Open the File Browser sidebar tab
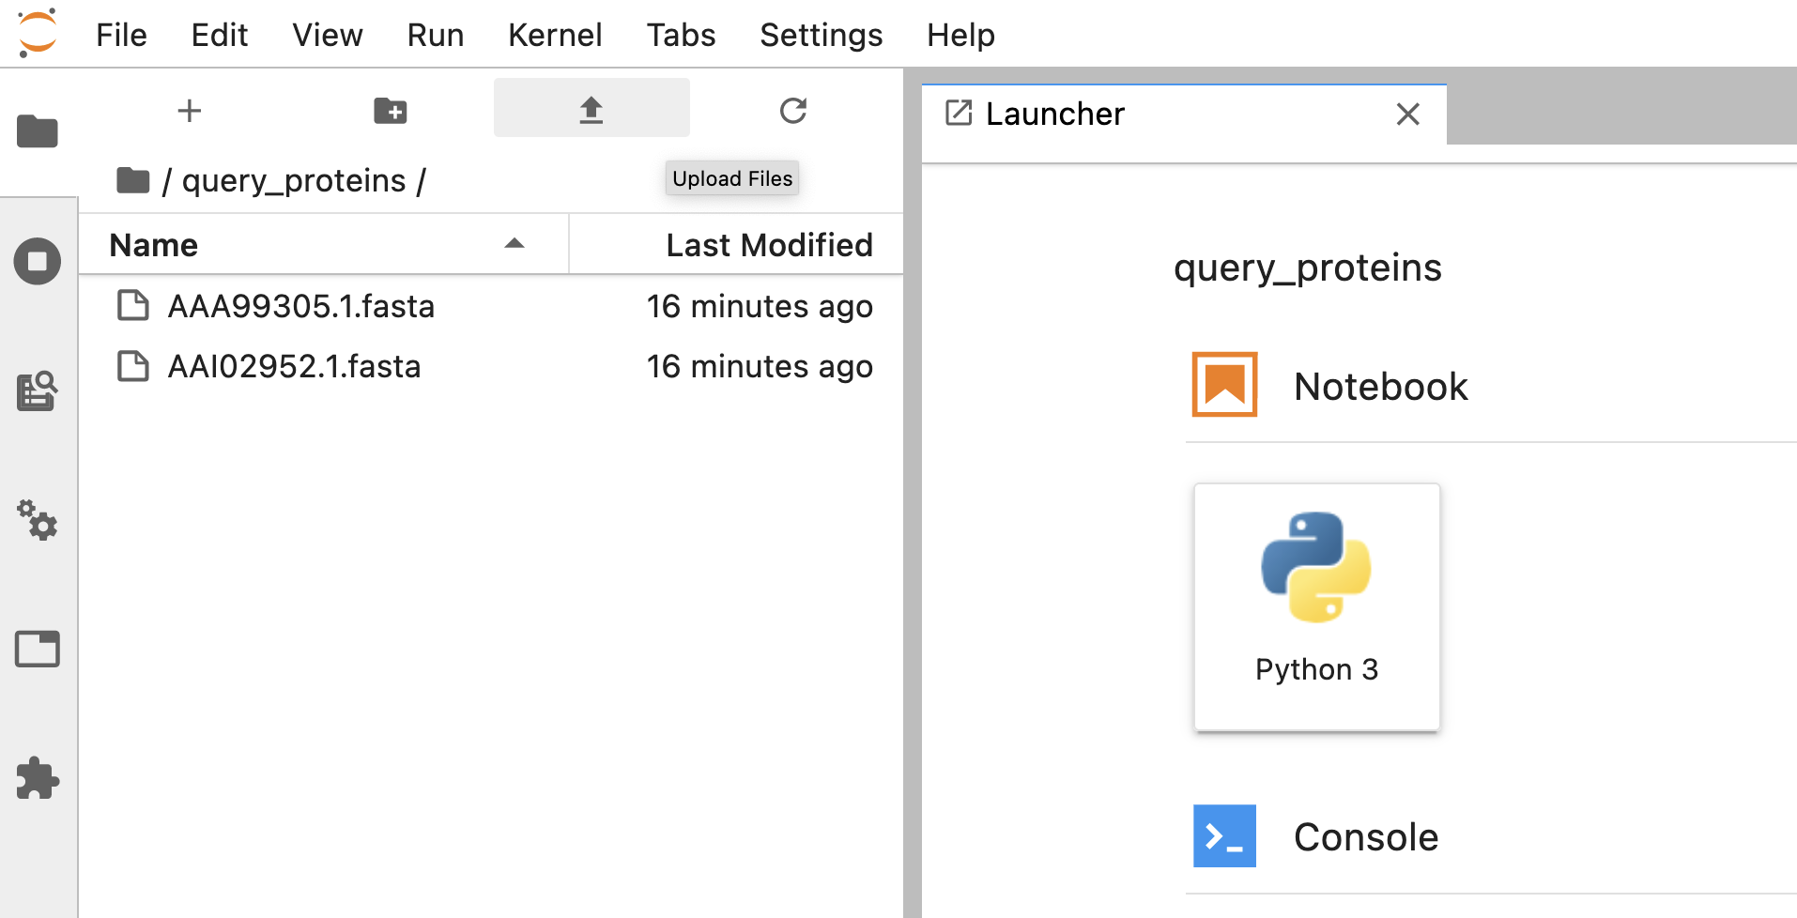 click(38, 131)
